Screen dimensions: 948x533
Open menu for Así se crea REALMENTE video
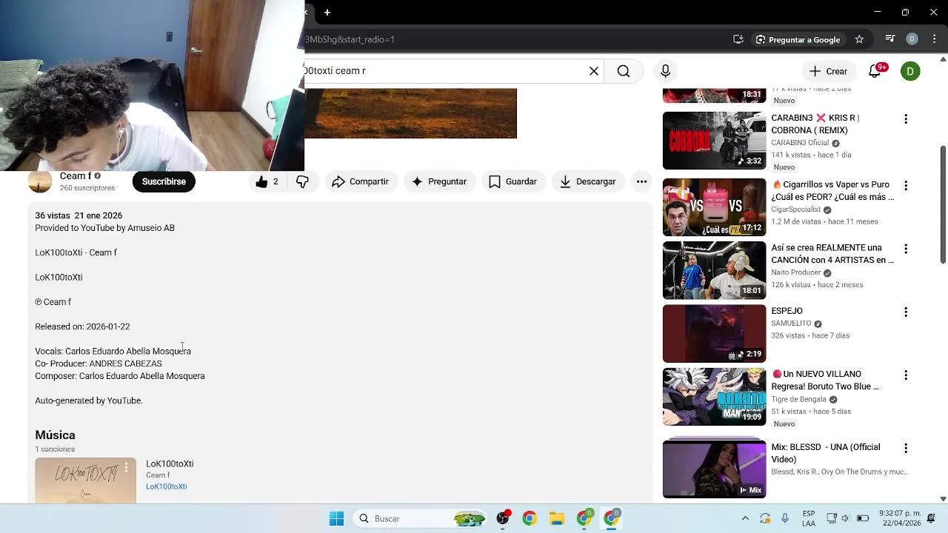(x=905, y=249)
